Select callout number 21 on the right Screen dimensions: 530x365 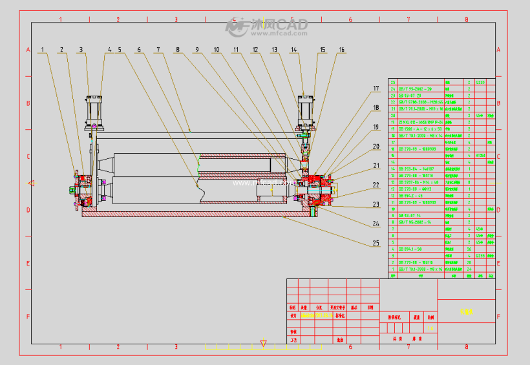pos(376,165)
